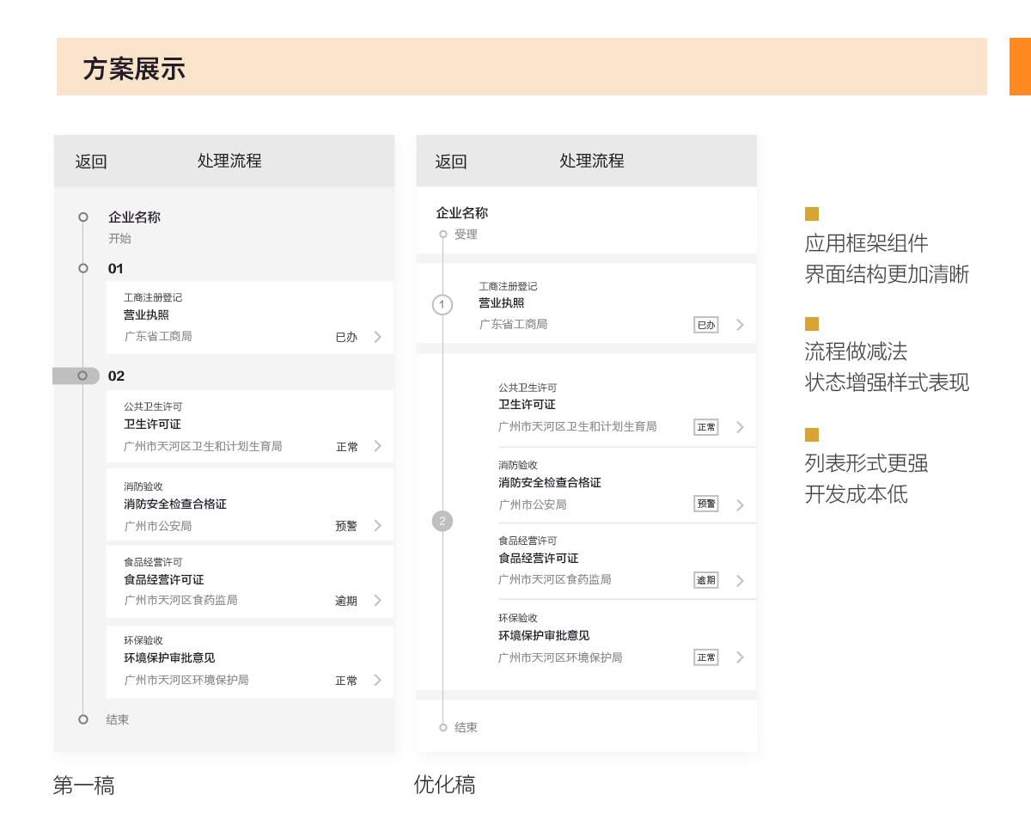Viewport: 1031px width, 825px height.
Task: Click the 01 step node in 第一稿
Action: click(x=83, y=268)
